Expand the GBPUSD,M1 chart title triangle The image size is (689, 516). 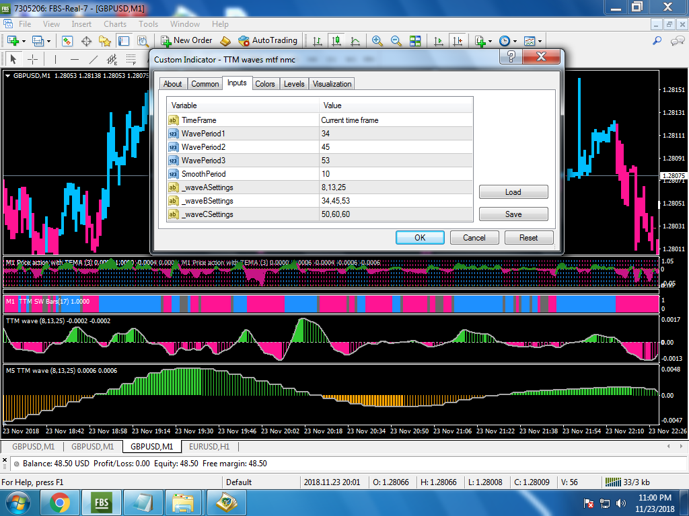point(7,75)
